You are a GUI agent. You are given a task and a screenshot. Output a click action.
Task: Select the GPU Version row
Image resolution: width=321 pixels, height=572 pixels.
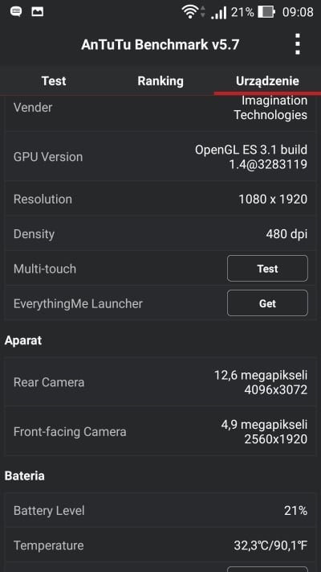160,157
